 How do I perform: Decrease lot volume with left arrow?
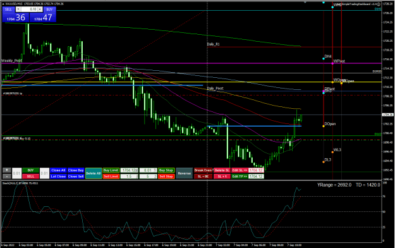pos(18,9)
